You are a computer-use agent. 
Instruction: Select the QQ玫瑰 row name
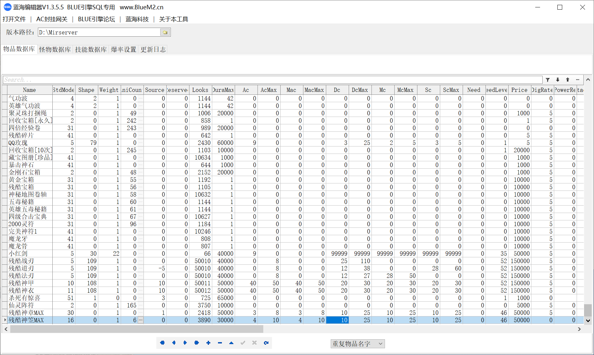[18, 143]
